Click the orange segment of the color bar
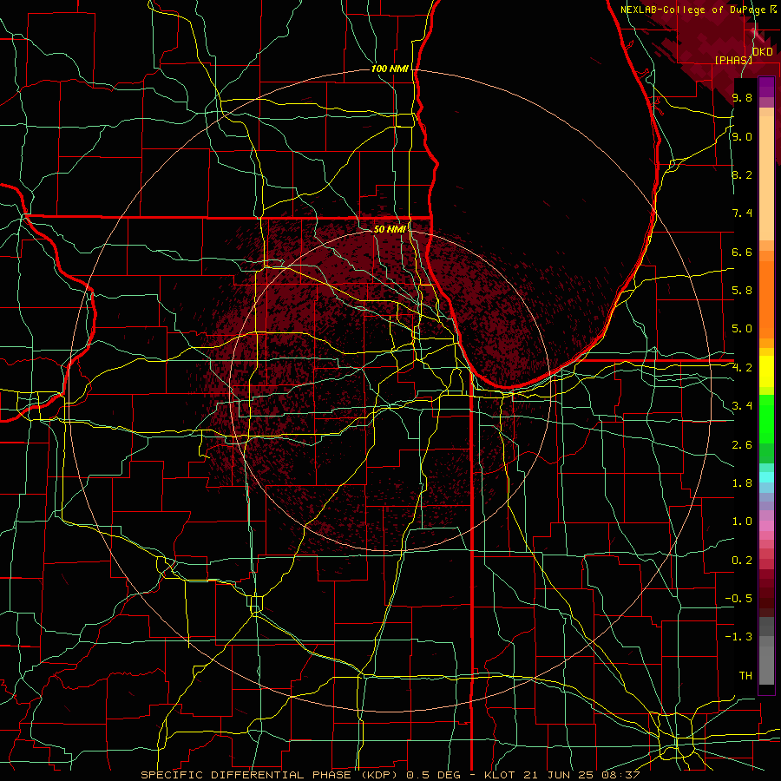Image resolution: width=781 pixels, height=781 pixels. click(766, 299)
